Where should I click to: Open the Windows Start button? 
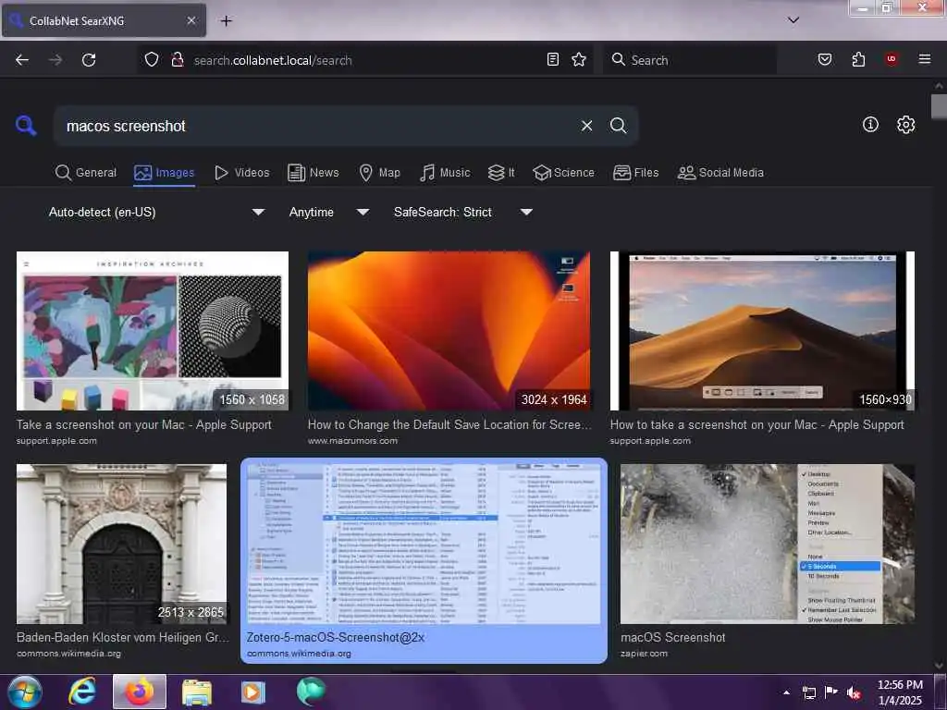click(23, 692)
